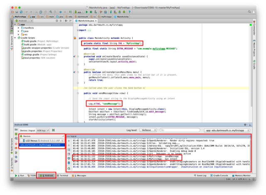Click the Synchronize toolbar icon
Viewport: 266px width, 195px height.
pyautogui.click(x=21, y=12)
